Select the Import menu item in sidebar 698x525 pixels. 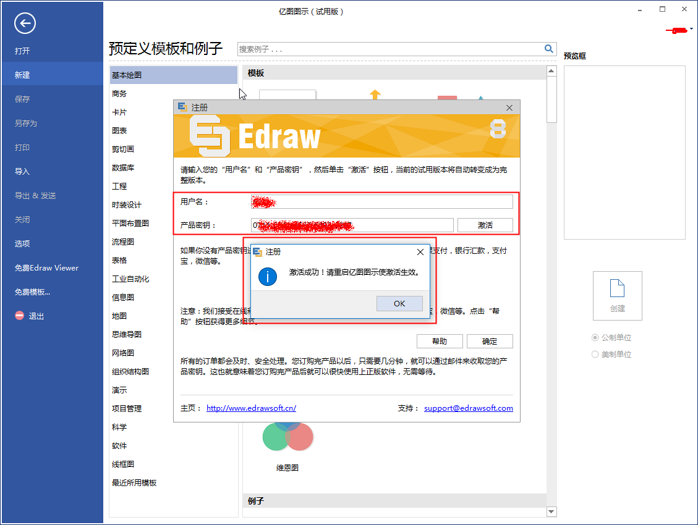coord(22,171)
